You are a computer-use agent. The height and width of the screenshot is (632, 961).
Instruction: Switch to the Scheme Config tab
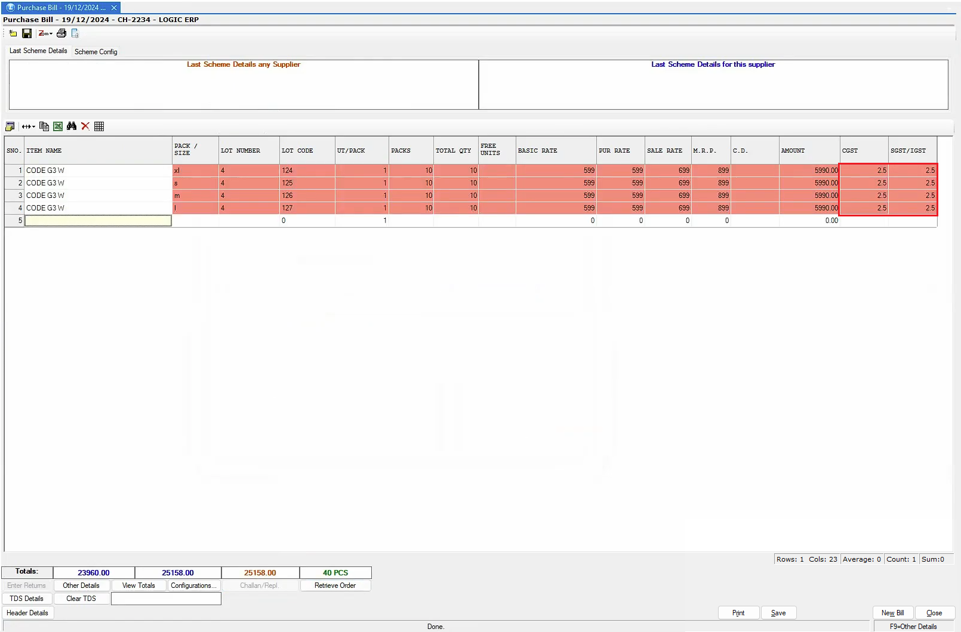[96, 52]
